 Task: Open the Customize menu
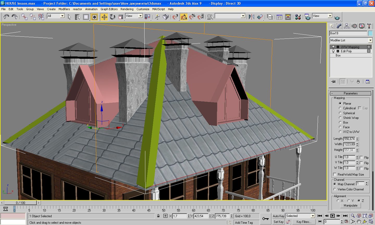point(143,9)
